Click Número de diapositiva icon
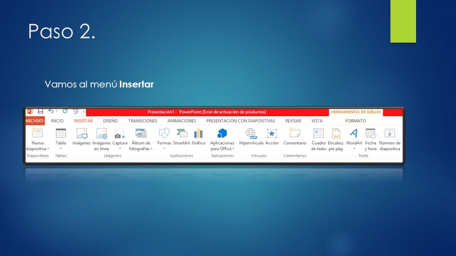The width and height of the screenshot is (456, 256). 390,133
